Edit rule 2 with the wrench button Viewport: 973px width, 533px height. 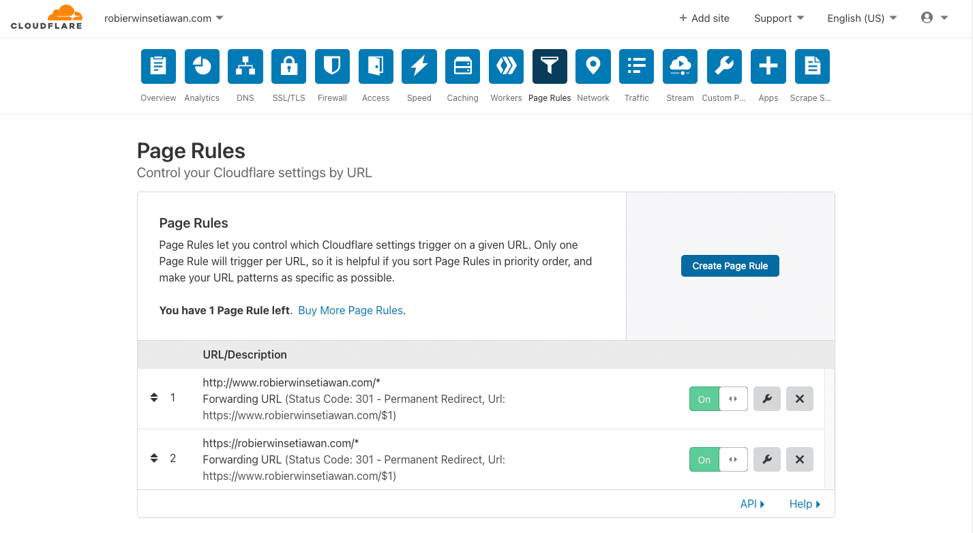(x=767, y=459)
